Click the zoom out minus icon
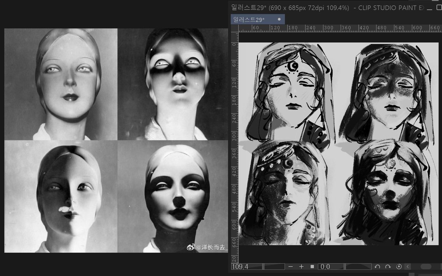 291,266
